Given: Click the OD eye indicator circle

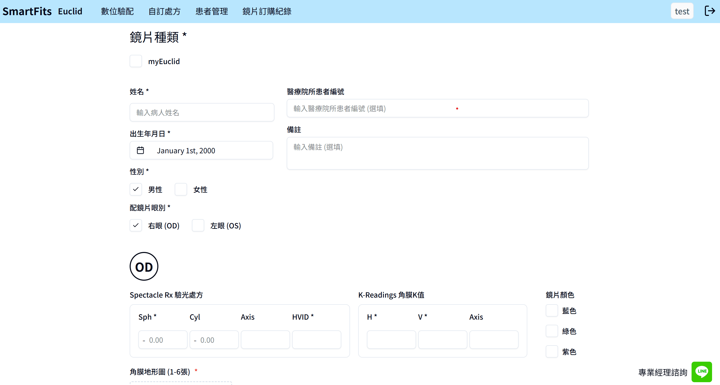Looking at the screenshot, I should point(144,266).
